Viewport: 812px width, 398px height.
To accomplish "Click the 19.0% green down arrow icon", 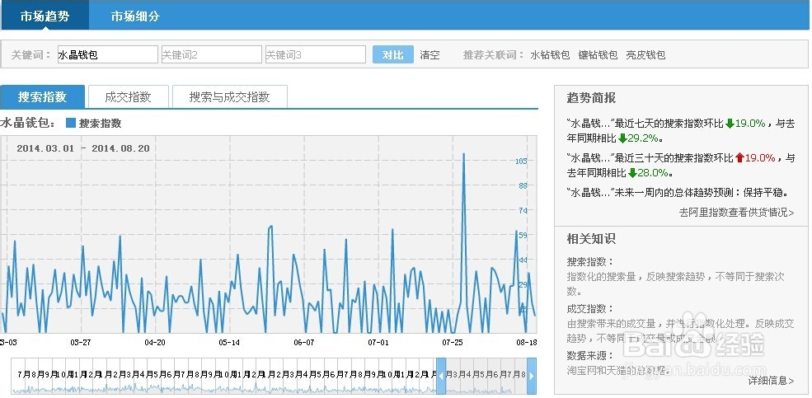I will (730, 123).
